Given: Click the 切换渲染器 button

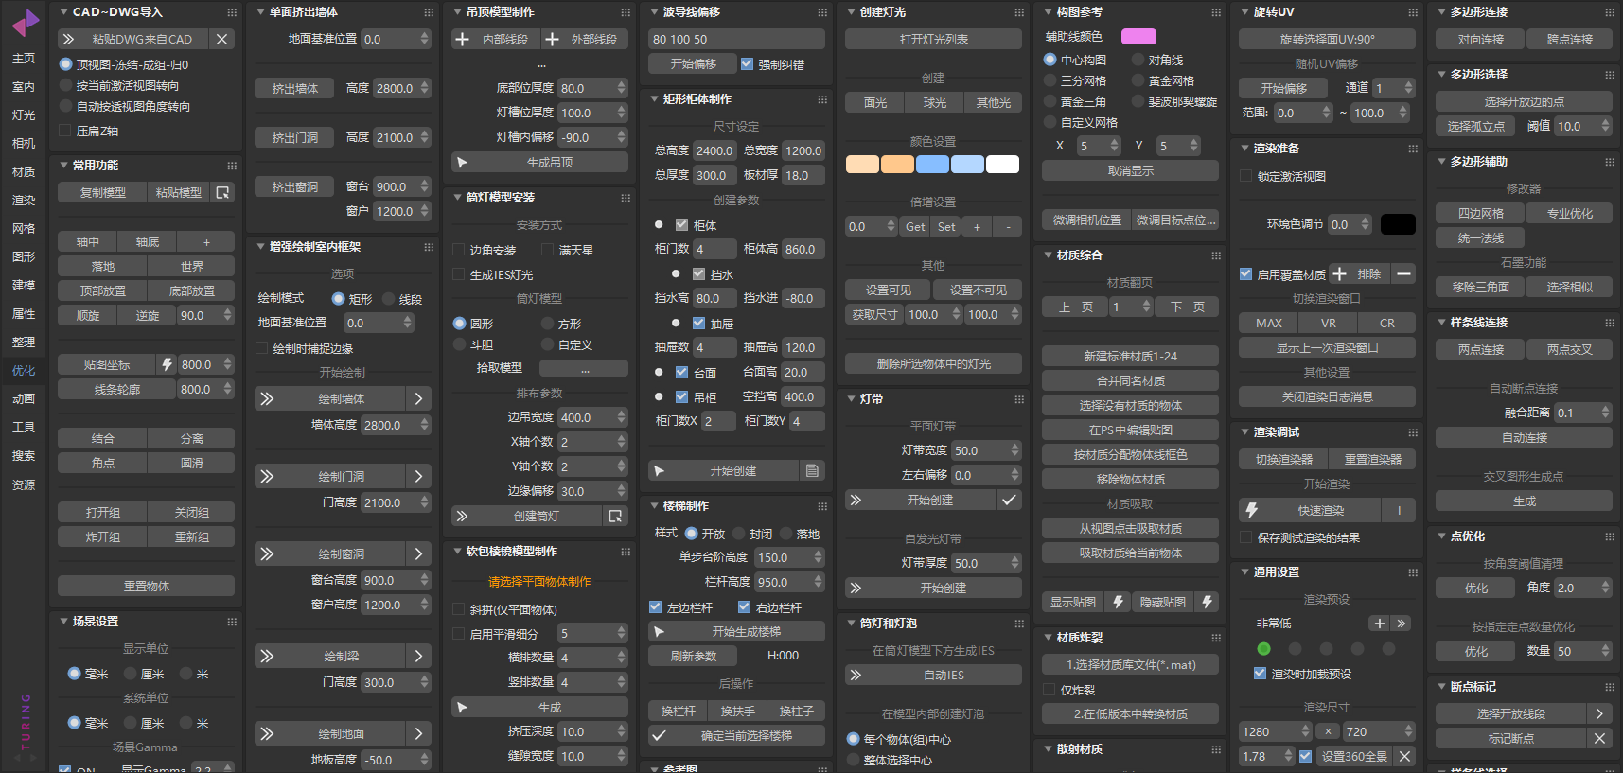Looking at the screenshot, I should coord(1283,459).
